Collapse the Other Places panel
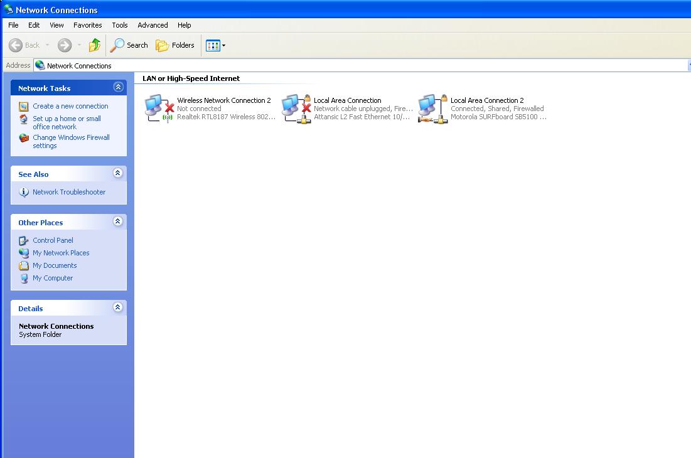 [117, 222]
